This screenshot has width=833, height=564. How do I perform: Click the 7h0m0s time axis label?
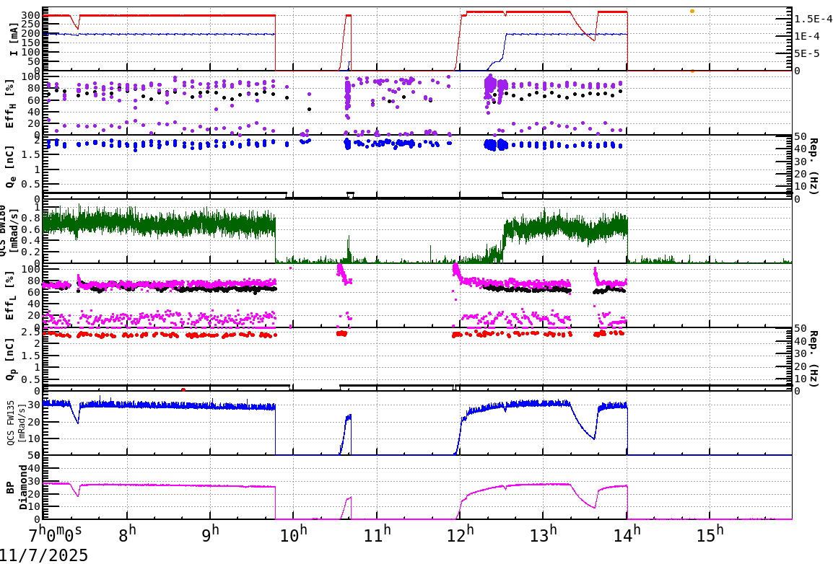[x=56, y=533]
